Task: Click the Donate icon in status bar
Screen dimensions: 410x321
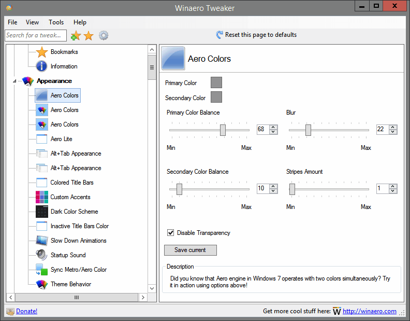Action: 10,311
